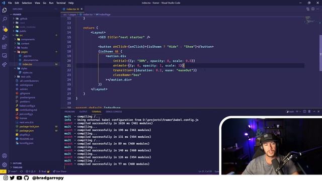Expand the context folder
This screenshot has width=322, height=181.
coord(25,43)
